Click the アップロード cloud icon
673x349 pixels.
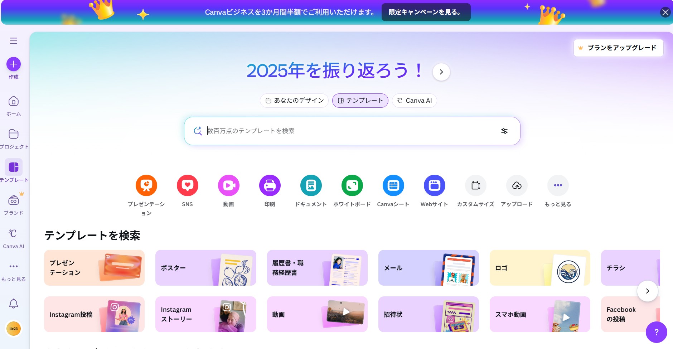pos(517,185)
